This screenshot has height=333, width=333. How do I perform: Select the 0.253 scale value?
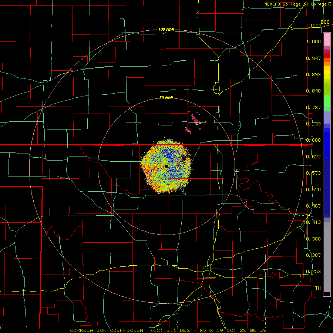(313, 272)
